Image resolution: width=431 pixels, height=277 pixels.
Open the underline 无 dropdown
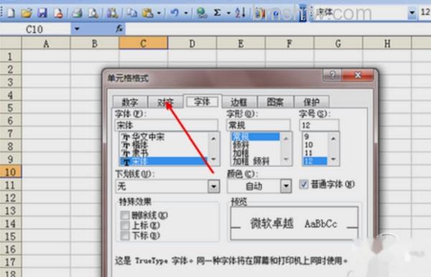213,187
